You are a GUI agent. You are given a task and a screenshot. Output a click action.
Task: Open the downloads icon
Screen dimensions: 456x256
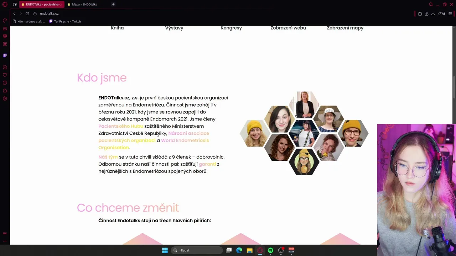pyautogui.click(x=433, y=14)
